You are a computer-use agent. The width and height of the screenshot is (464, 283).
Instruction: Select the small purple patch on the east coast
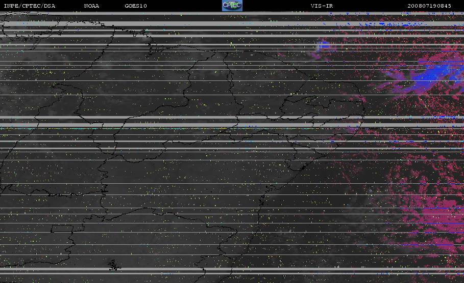point(353,129)
